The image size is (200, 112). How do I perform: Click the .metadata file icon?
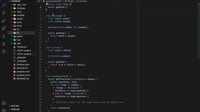(14, 61)
